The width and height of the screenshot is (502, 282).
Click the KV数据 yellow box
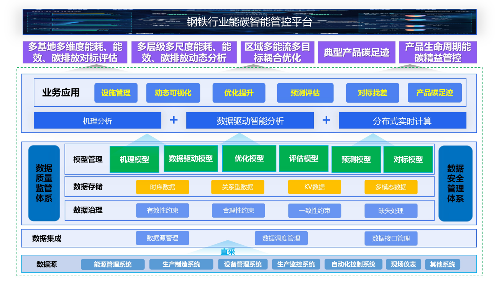pyautogui.click(x=314, y=187)
